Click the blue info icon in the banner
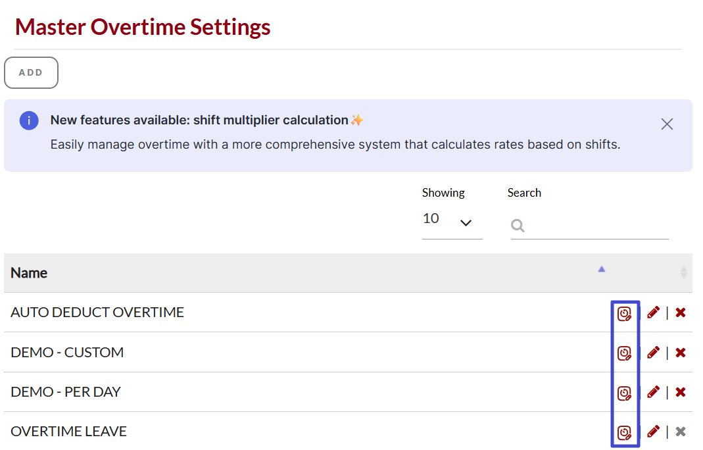 pos(29,120)
